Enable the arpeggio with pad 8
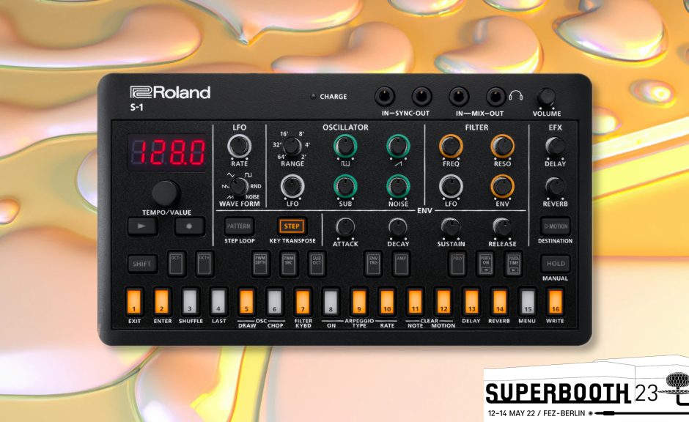Image resolution: width=689 pixels, height=422 pixels. 331,301
